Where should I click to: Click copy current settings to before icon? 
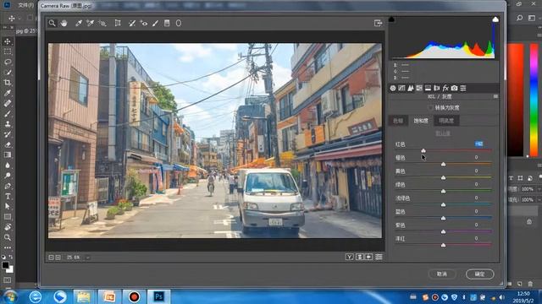(369, 257)
